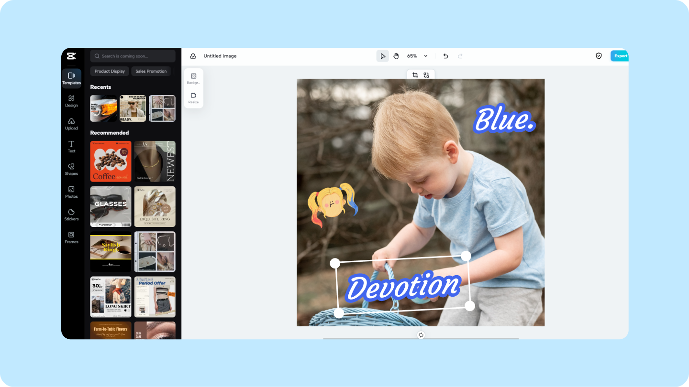
Task: Open the recent READY promotion template
Action: point(133,108)
